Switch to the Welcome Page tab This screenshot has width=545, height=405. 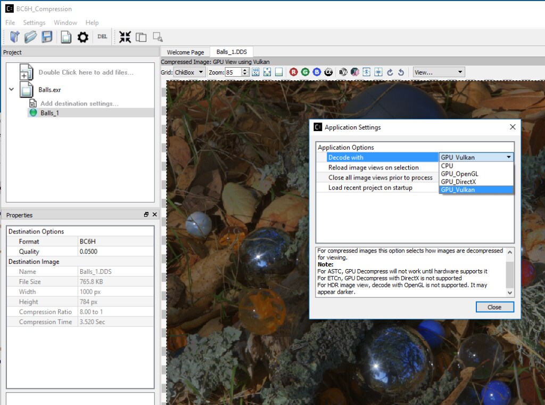click(185, 52)
